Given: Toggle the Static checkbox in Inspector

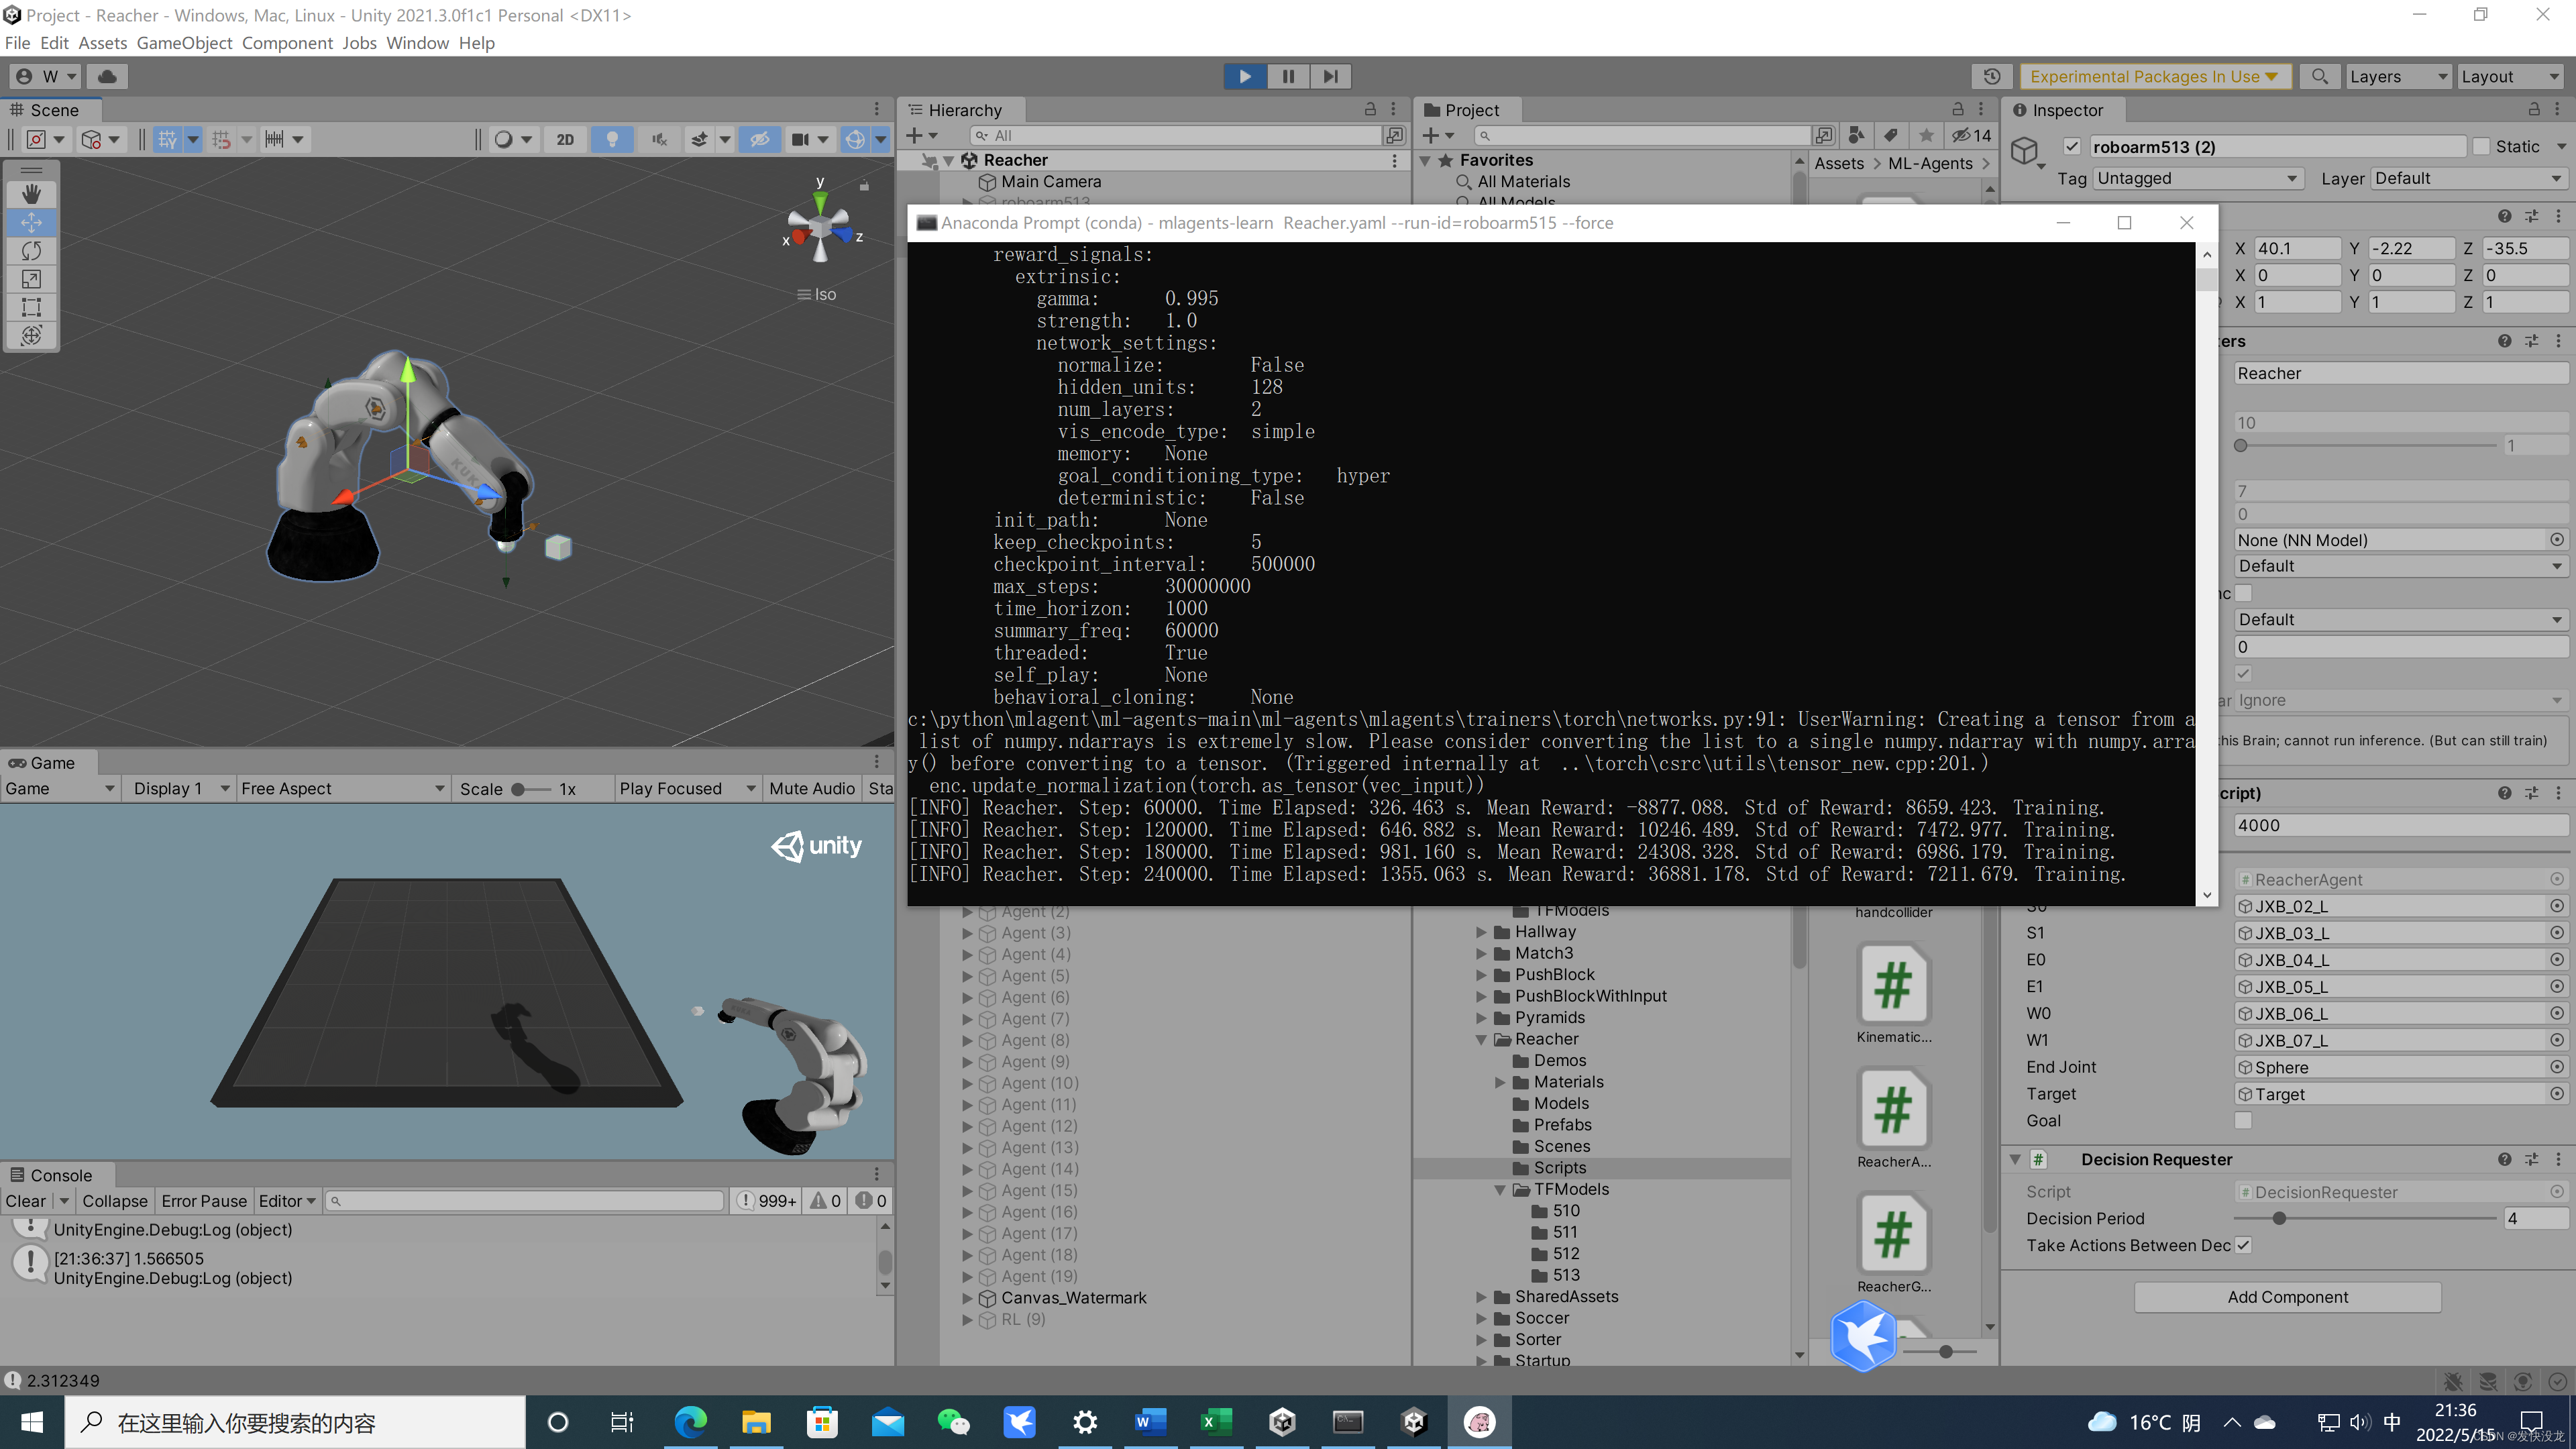Looking at the screenshot, I should point(2481,147).
